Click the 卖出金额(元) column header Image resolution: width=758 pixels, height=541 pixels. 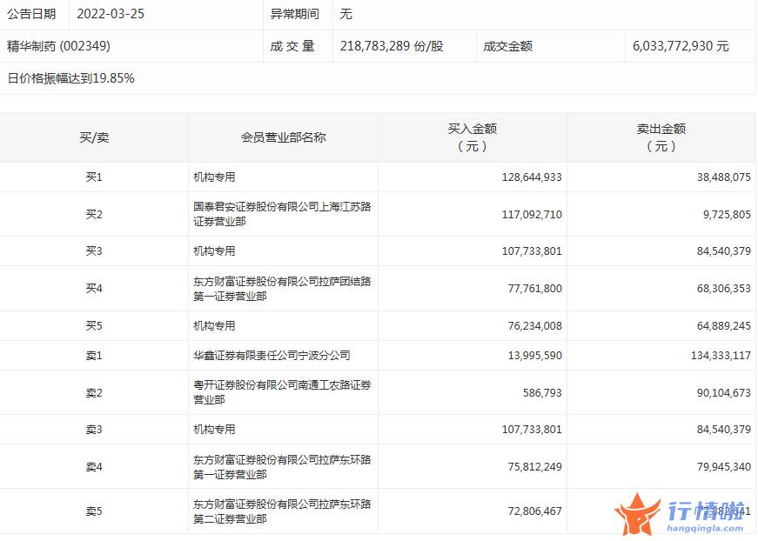(x=661, y=137)
